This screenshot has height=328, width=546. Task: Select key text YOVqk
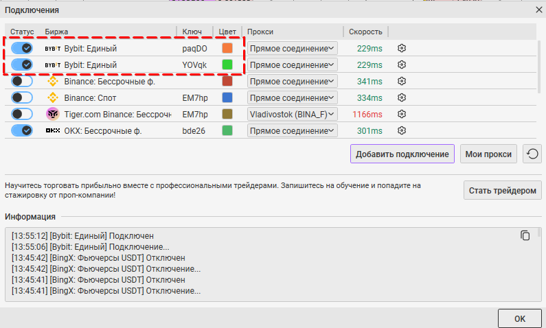click(x=194, y=65)
